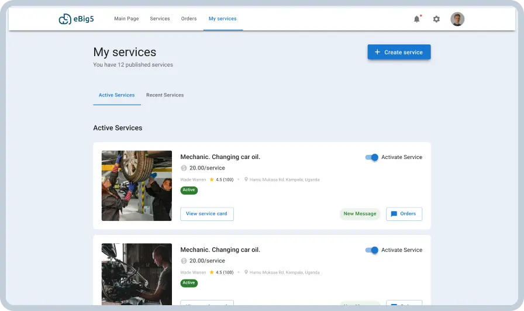524x311 pixels.
Task: Toggle Activate Service on second card
Action: pyautogui.click(x=371, y=250)
